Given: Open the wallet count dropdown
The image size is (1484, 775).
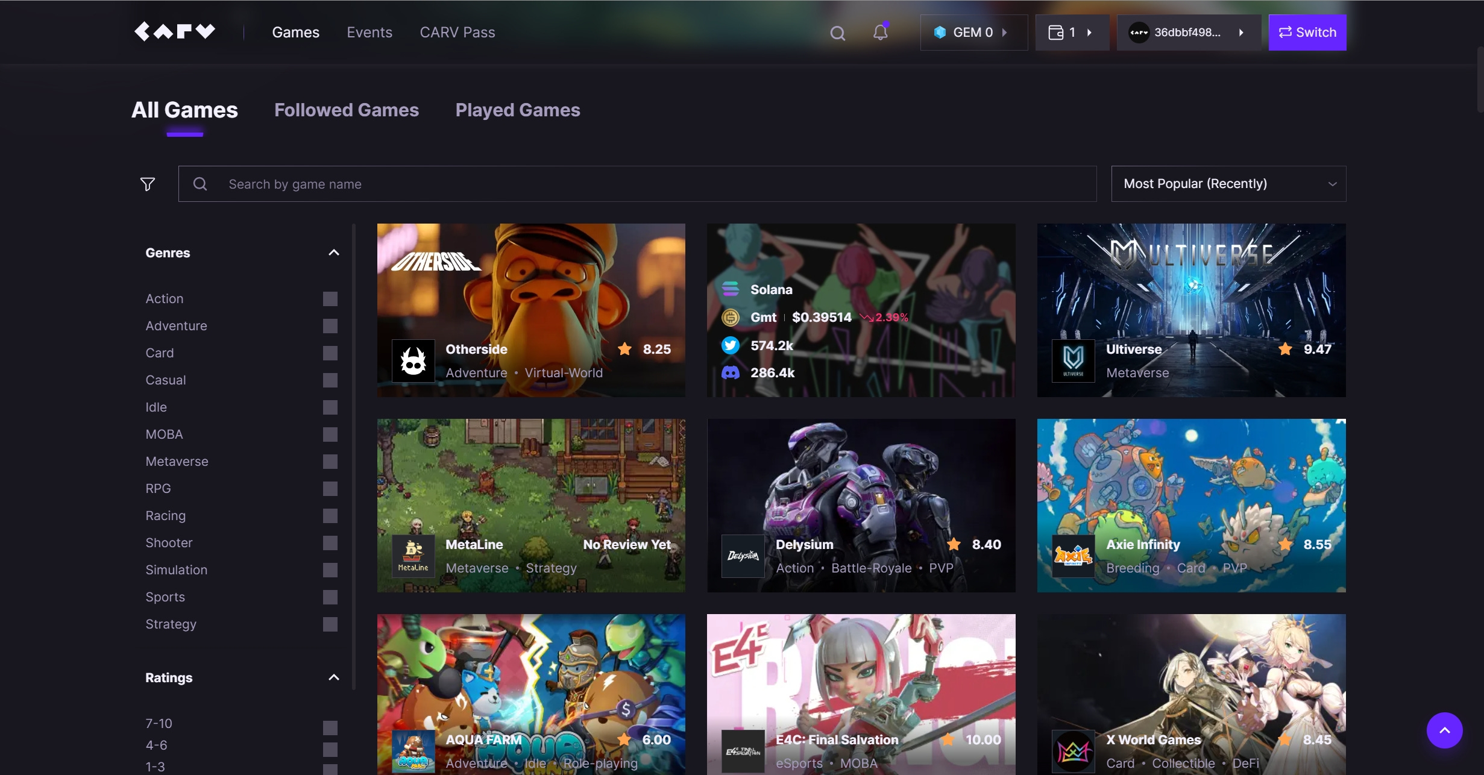Looking at the screenshot, I should [1072, 33].
